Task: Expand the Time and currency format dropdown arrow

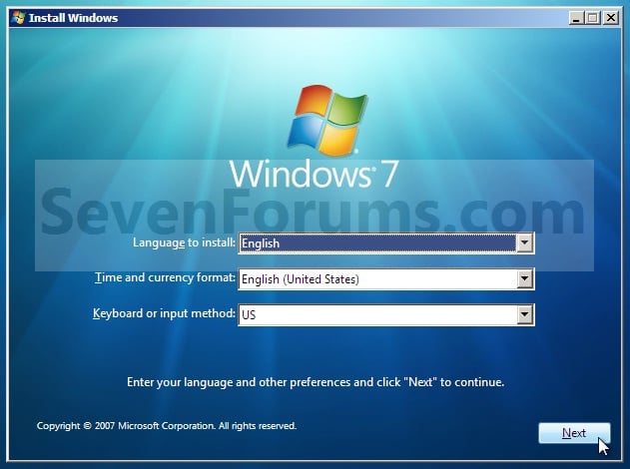Action: [x=525, y=278]
